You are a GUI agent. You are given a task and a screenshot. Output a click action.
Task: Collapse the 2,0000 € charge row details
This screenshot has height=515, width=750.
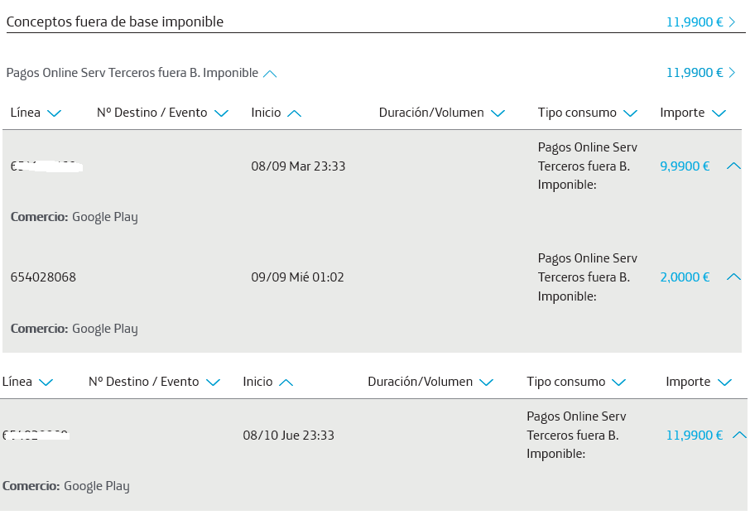pyautogui.click(x=733, y=277)
